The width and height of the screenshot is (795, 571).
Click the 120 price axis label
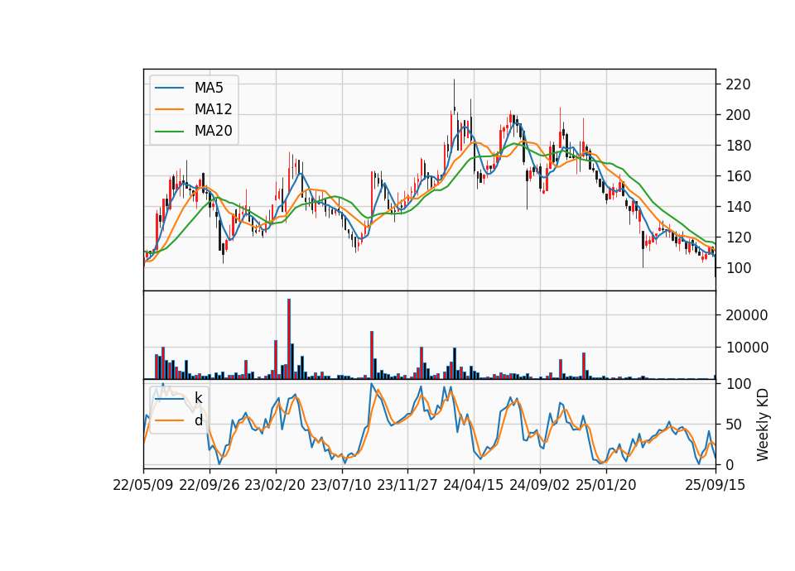(738, 238)
